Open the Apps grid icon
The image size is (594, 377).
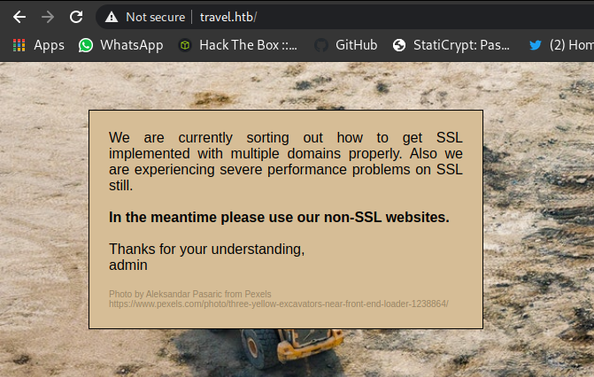(18, 45)
